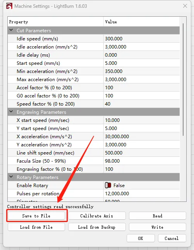Close the Machine Settings dialog
The height and width of the screenshot is (250, 194).
185,6
